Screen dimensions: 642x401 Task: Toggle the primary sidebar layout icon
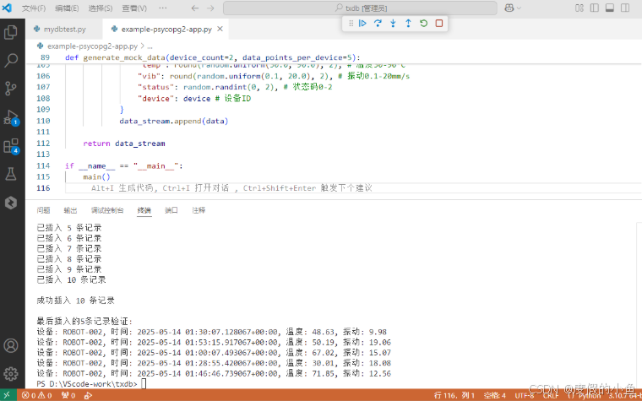click(x=595, y=8)
